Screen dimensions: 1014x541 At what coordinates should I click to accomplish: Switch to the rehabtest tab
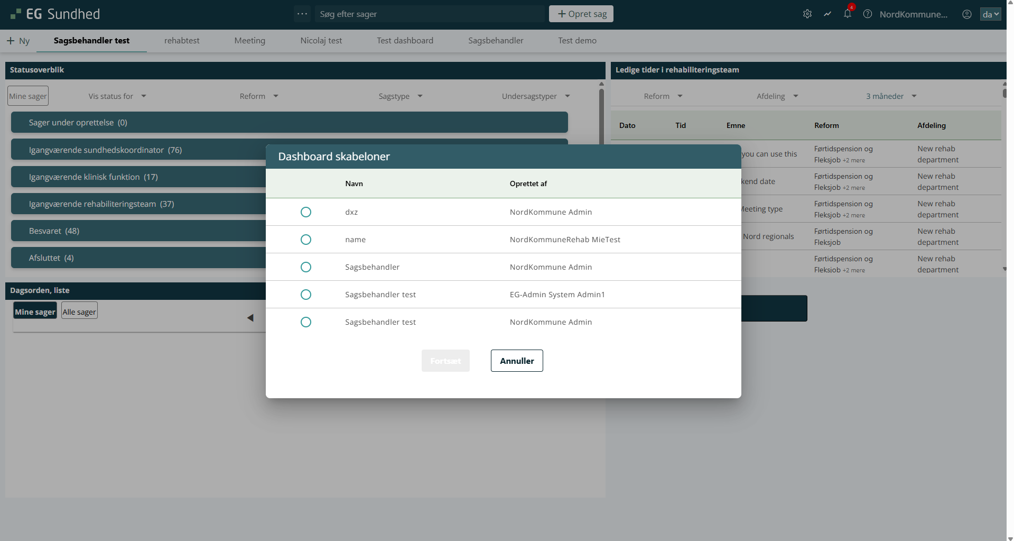click(x=182, y=41)
